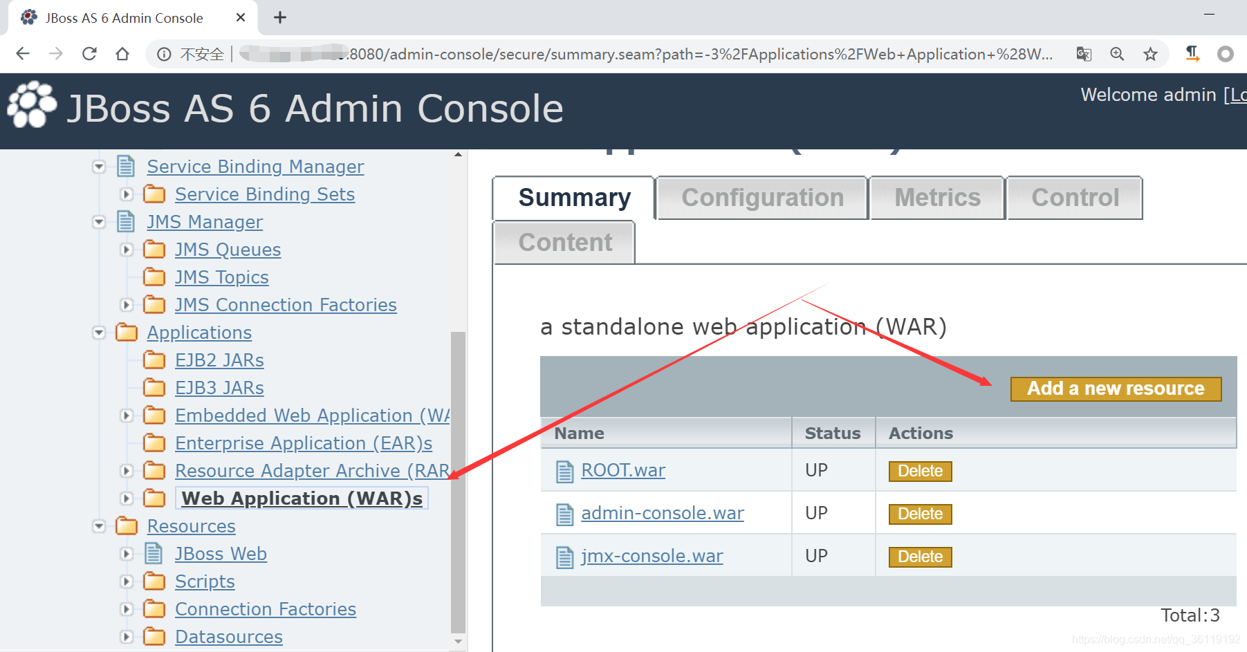
Task: Expand the JMS Queues node
Action: [x=127, y=250]
